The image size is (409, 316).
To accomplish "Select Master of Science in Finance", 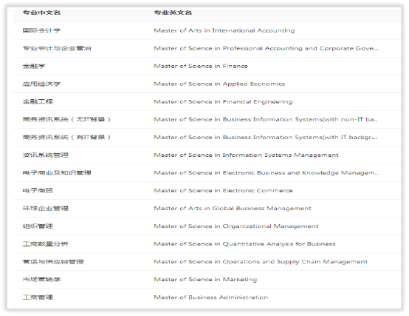I will (201, 66).
